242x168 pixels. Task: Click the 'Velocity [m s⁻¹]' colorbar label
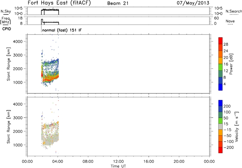click(237, 127)
